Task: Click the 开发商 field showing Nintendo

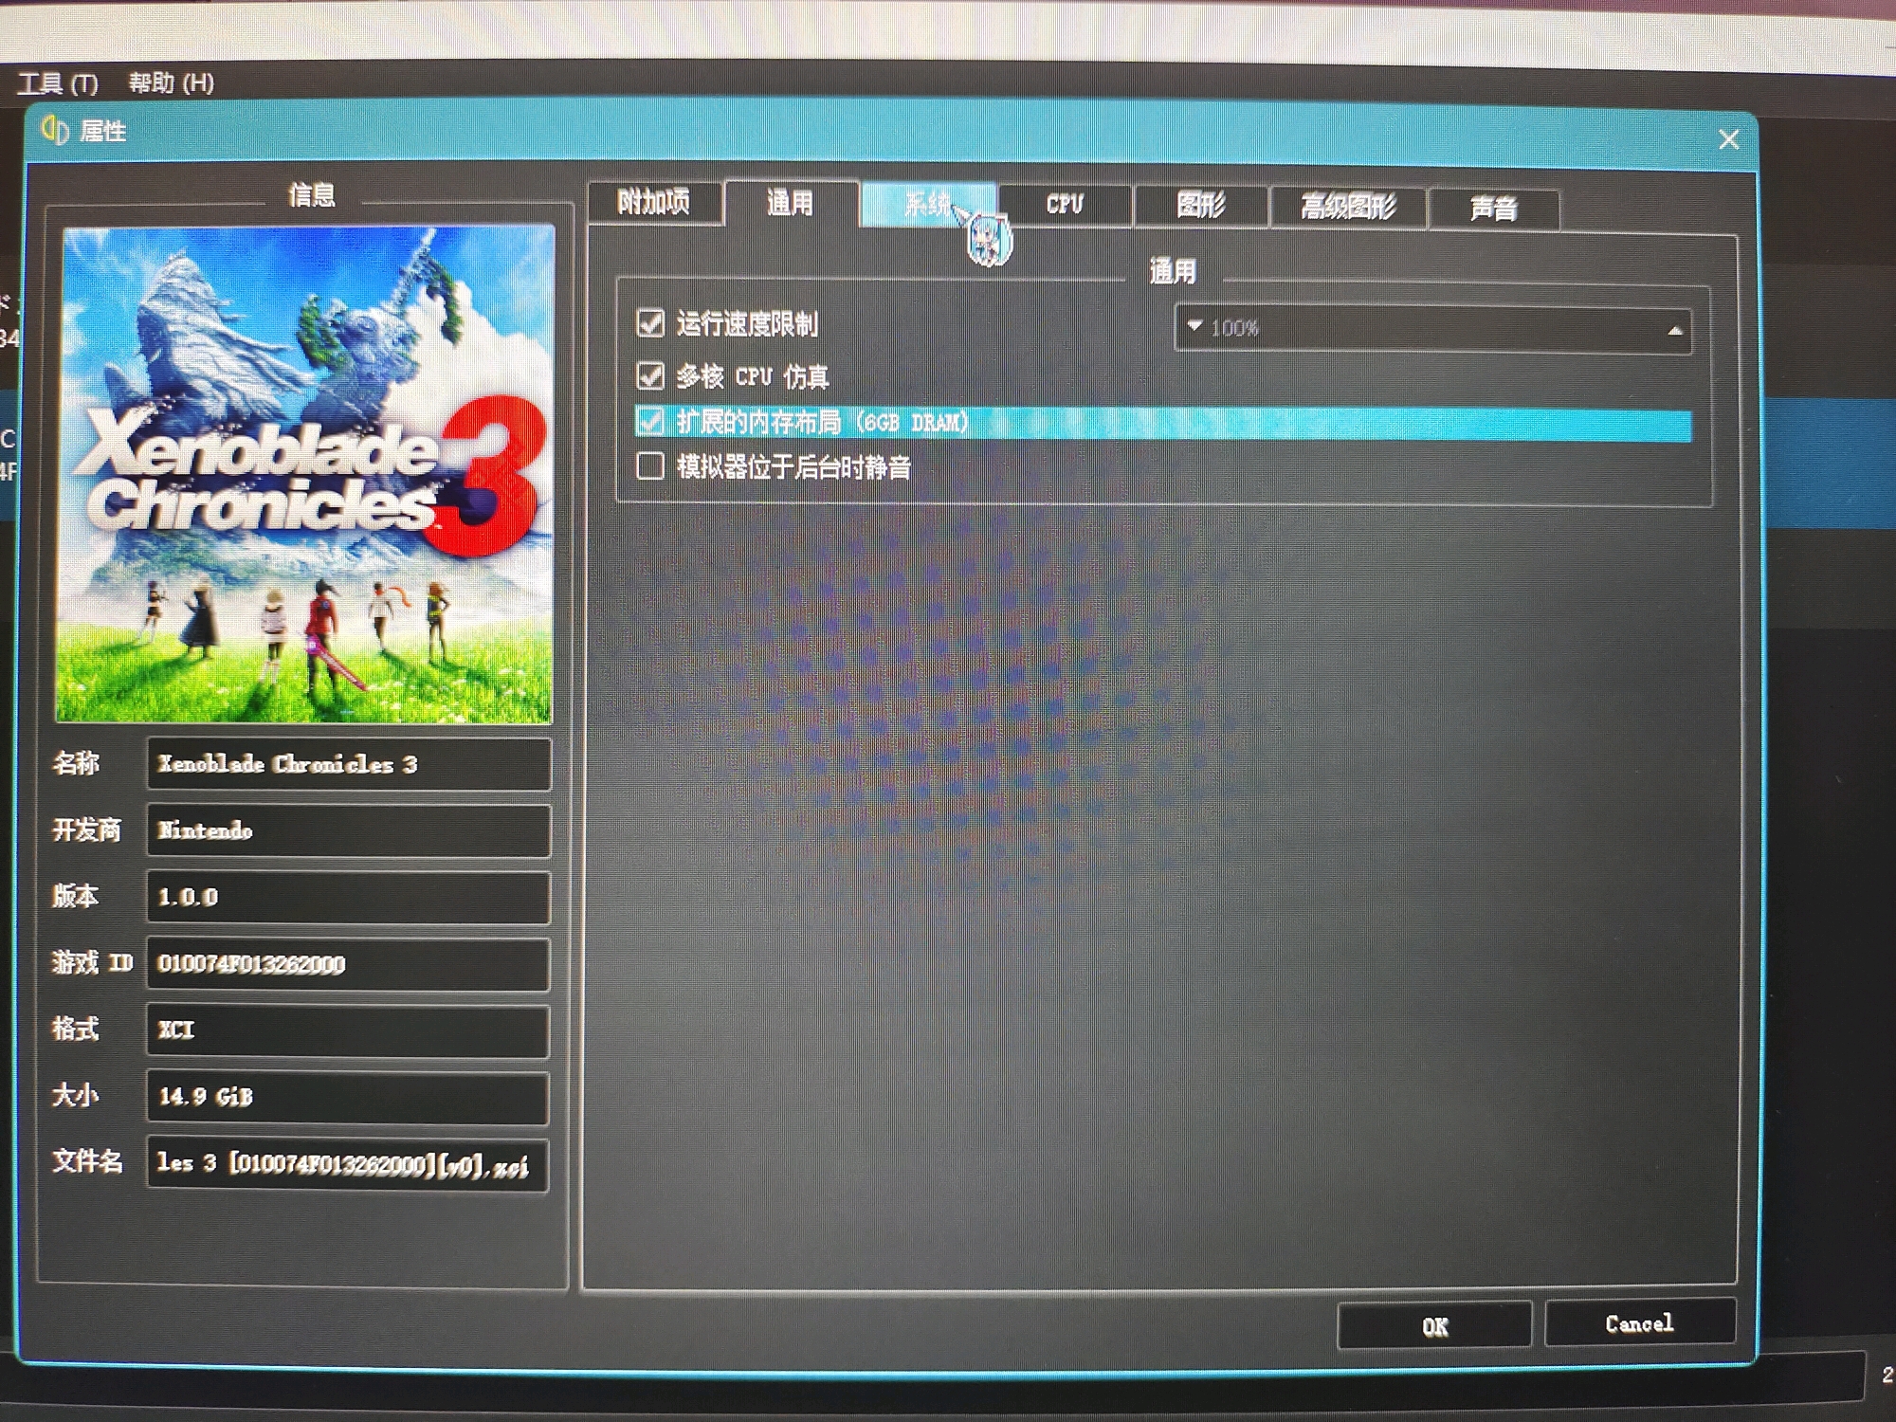Action: [x=349, y=830]
